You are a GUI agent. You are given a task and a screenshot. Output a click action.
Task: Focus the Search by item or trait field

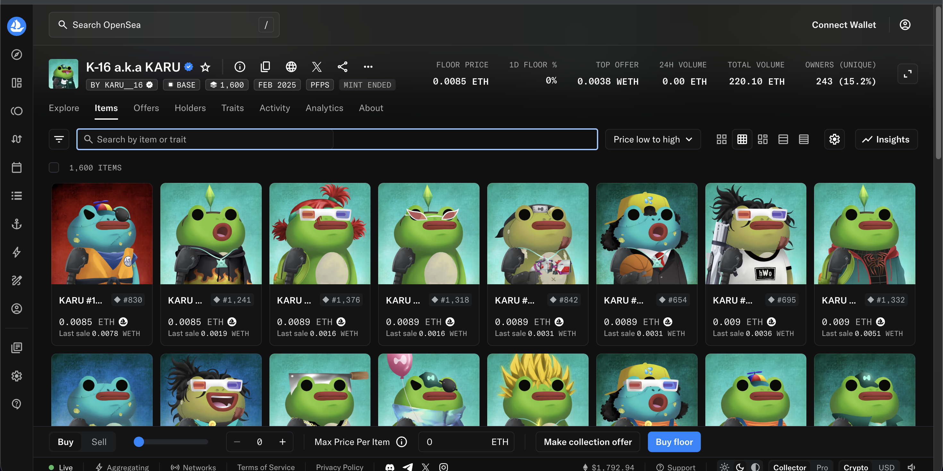337,139
